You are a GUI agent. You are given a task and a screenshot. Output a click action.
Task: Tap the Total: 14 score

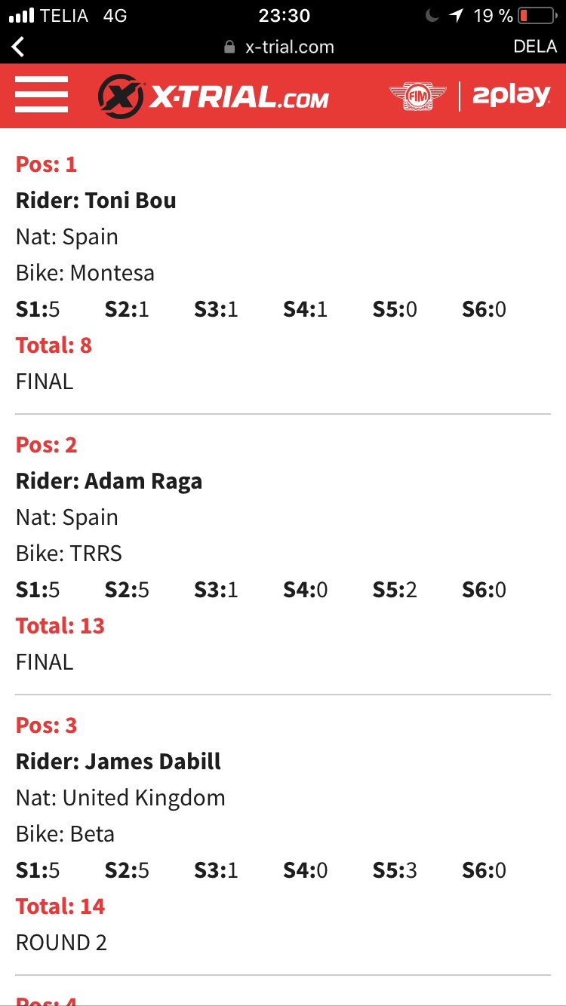click(x=60, y=906)
